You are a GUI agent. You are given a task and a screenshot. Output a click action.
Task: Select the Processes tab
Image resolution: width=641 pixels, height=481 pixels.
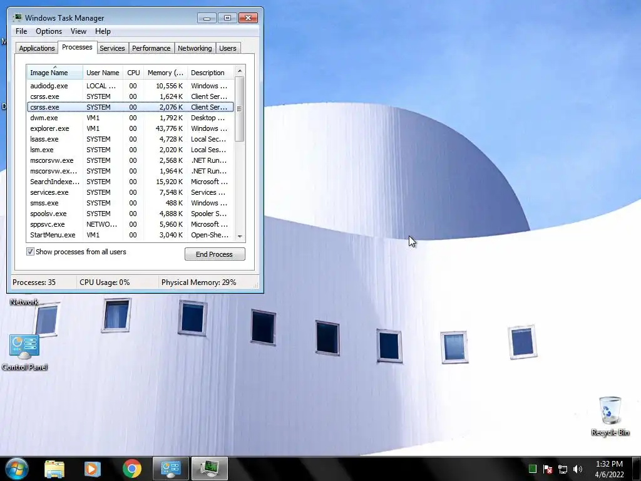point(77,47)
